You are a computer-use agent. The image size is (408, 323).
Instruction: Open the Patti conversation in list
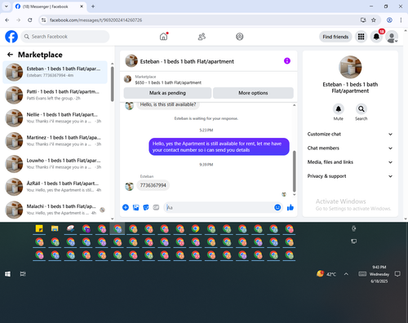55,95
